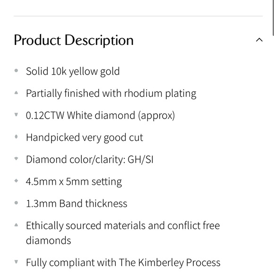The width and height of the screenshot is (274, 274).
Task: Click triangle bullet beside rhodium plating line
Action: 16,93
